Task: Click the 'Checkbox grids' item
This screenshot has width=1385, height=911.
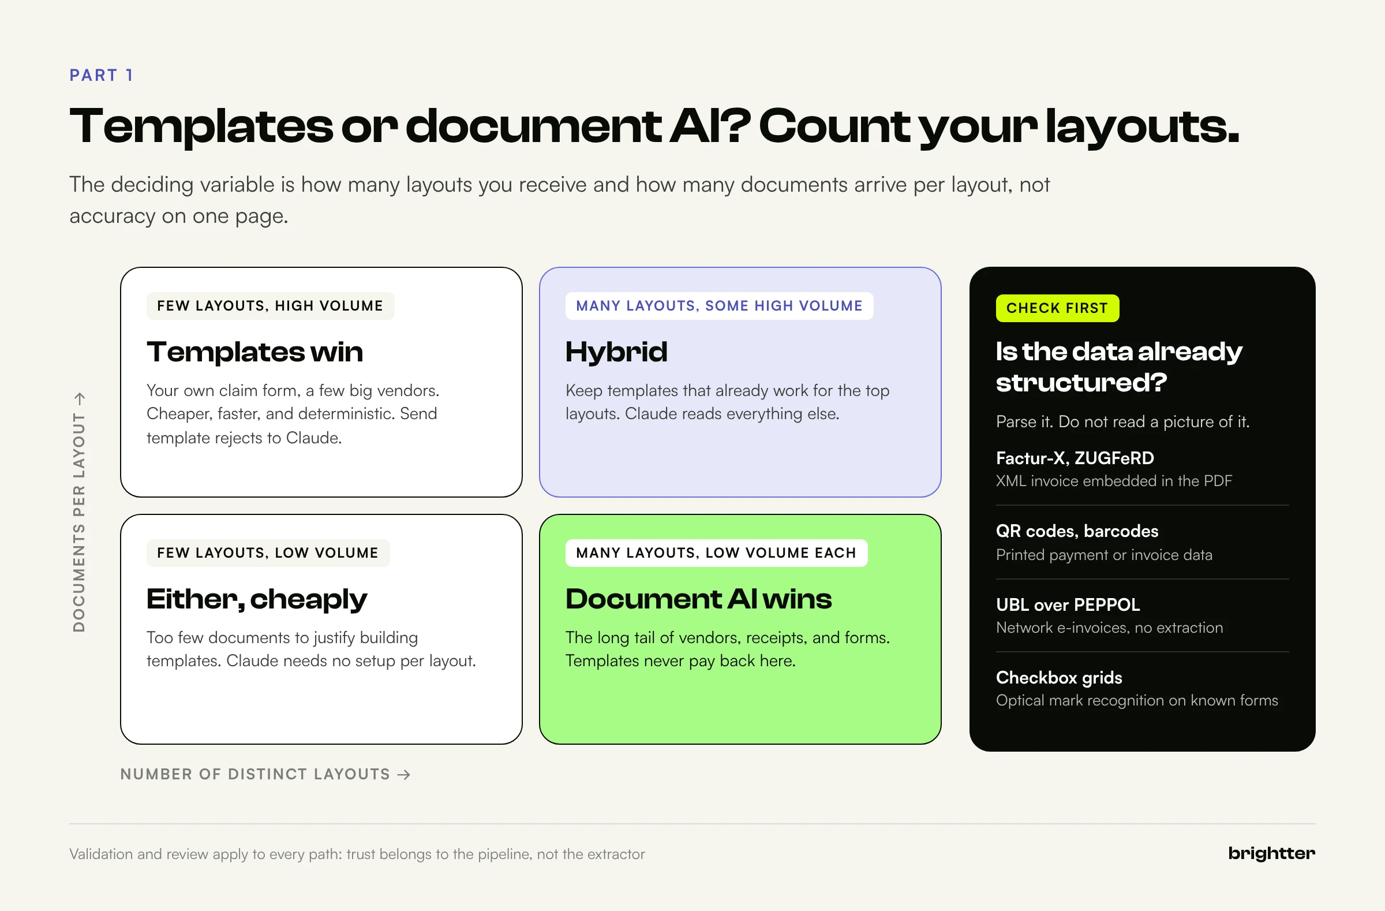Action: 1058,678
